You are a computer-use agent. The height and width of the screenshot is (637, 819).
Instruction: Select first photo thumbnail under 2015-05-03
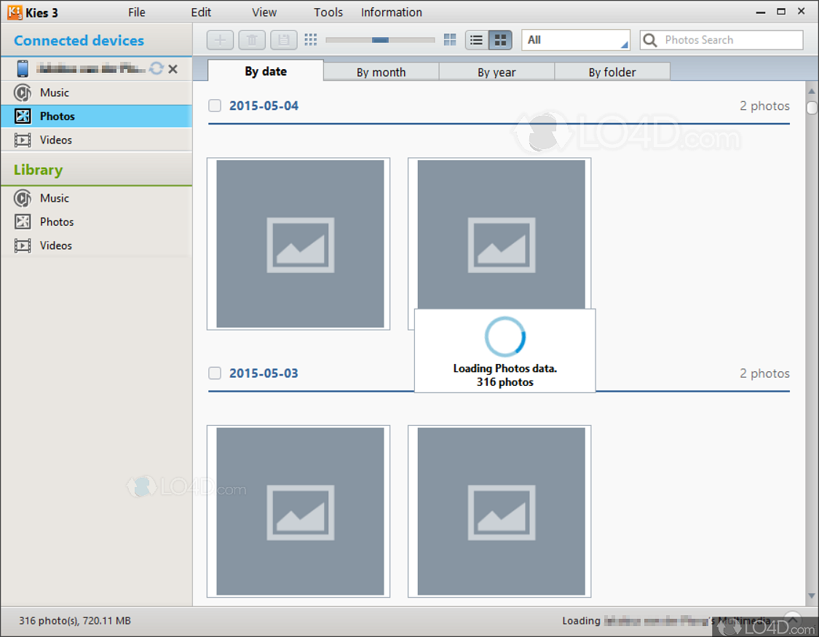298,511
